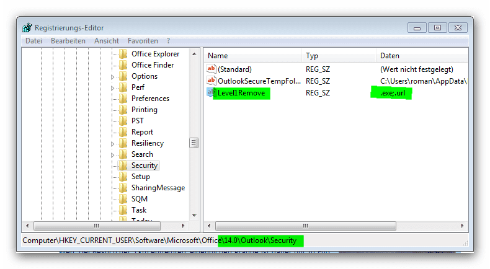490x269 pixels.
Task: Click the Search folder icon
Action: click(x=123, y=154)
